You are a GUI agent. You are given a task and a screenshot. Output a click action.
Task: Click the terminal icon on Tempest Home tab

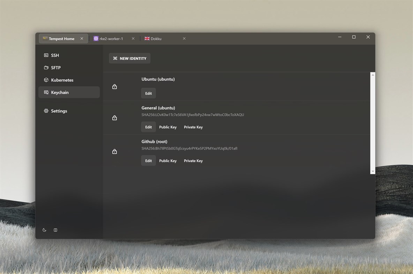pyautogui.click(x=45, y=38)
